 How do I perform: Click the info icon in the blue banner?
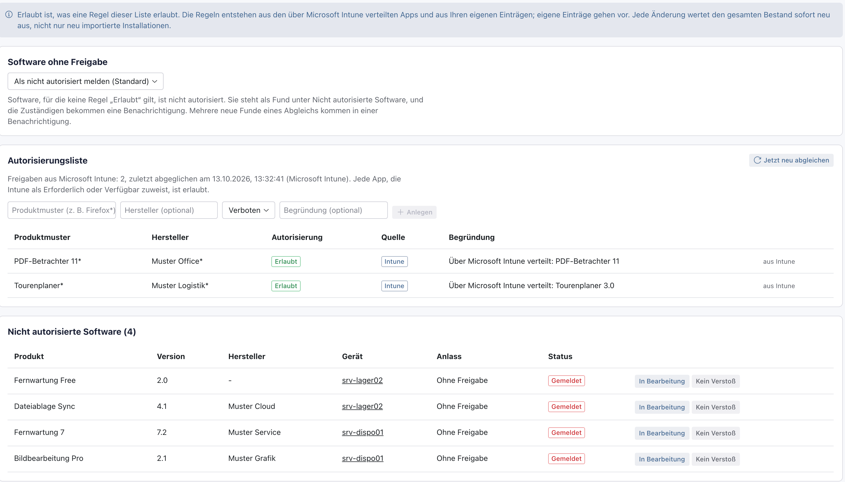tap(9, 15)
